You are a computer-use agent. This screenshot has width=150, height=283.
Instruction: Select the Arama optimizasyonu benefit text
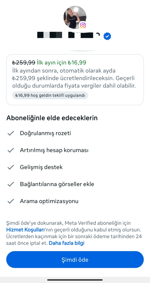point(49,201)
